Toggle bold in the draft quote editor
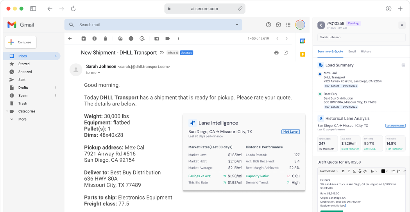 click(344, 171)
